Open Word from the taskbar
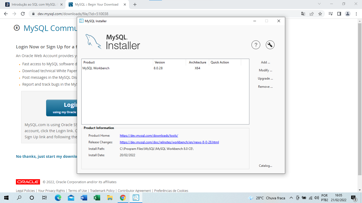Image resolution: width=362 pixels, height=203 pixels. coord(84,198)
